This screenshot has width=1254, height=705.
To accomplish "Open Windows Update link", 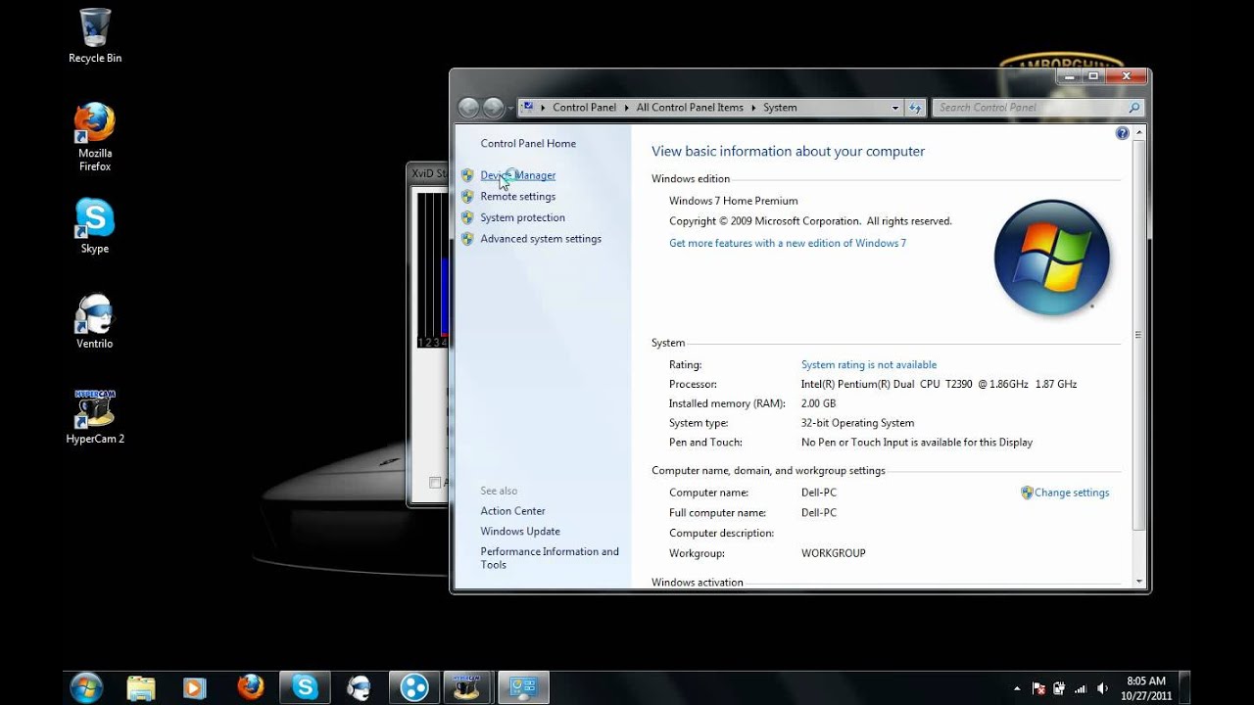I will 520,532.
